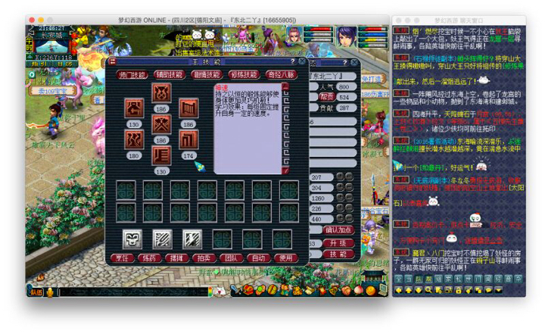This screenshot has height=334, width=545.
Task: Click the 拍卖 button
Action: pos(204,258)
